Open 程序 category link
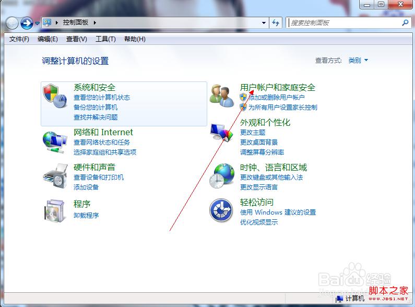 [x=82, y=204]
